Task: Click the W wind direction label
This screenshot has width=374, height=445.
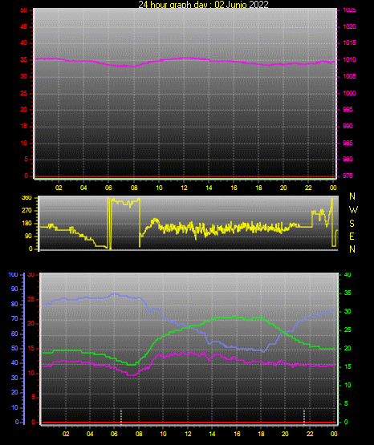Action: (x=353, y=210)
